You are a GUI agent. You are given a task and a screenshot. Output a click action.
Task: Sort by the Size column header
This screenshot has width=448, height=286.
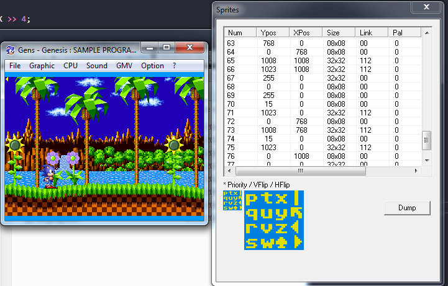click(x=339, y=32)
